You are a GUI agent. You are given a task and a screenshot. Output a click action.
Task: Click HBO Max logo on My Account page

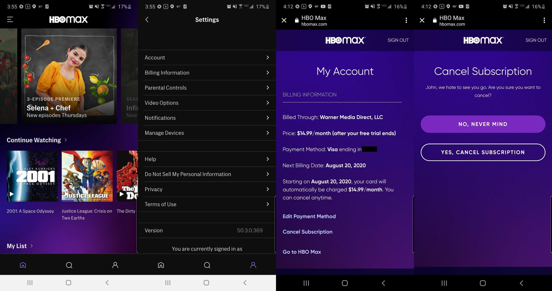tap(345, 40)
